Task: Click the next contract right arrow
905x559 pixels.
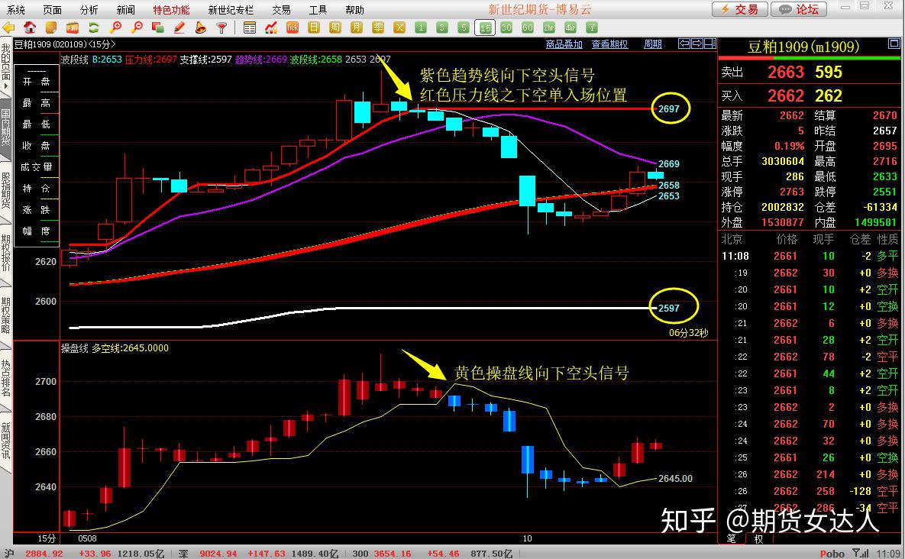Action: click(697, 44)
